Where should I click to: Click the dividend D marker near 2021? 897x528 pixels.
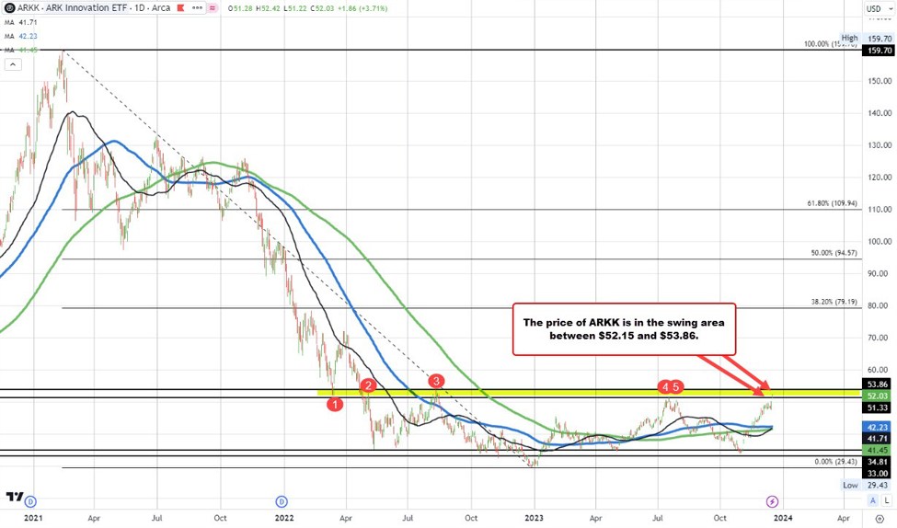point(31,502)
